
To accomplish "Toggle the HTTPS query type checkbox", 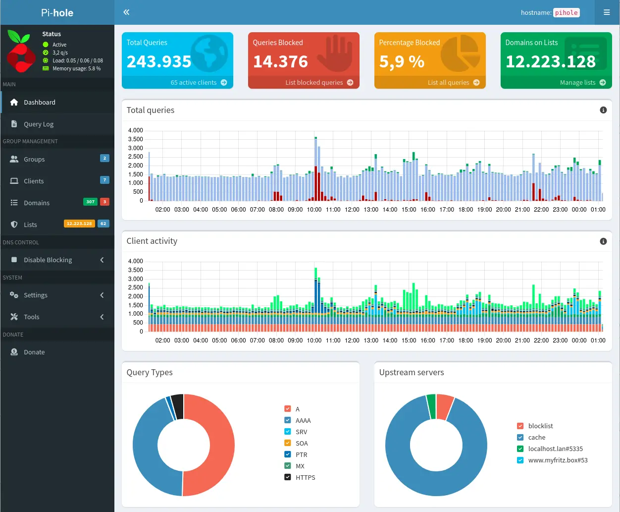I will pos(288,477).
